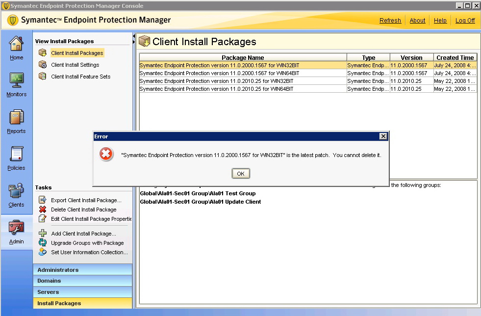
Task: Maximize the console window
Action: click(467, 5)
